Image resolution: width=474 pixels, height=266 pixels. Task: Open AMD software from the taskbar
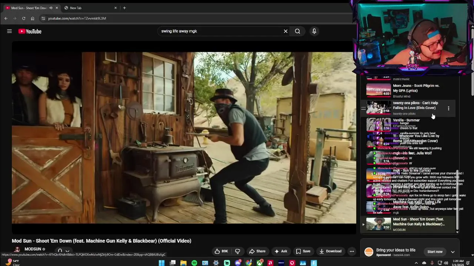(x=270, y=263)
